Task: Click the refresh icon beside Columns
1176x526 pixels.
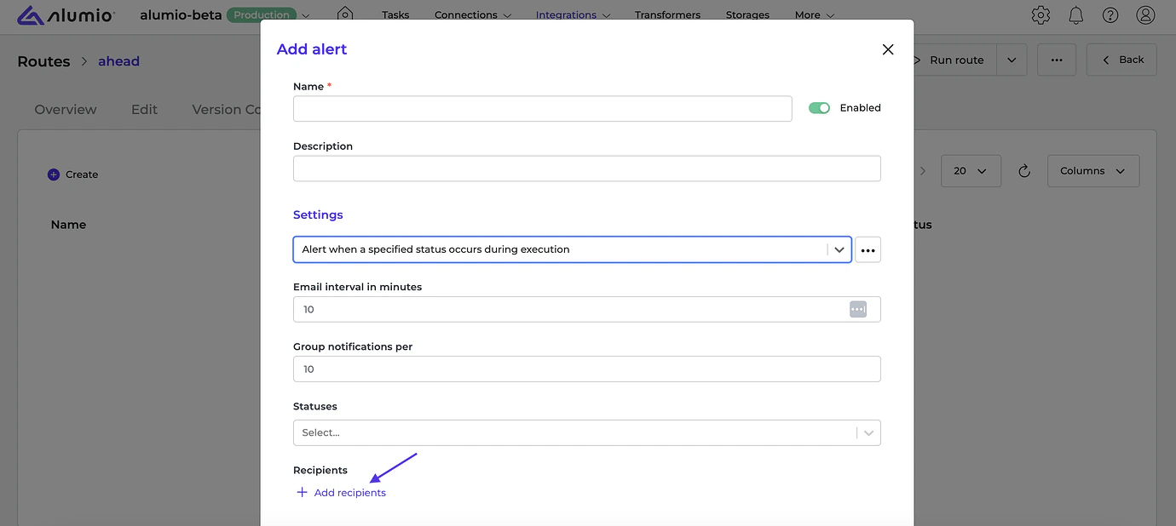Action: (1024, 171)
